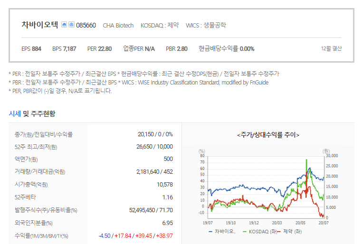Click the 수익률(1M/3M/6M/1Y,%) row label
The width and height of the screenshot is (363, 244).
tap(41, 236)
